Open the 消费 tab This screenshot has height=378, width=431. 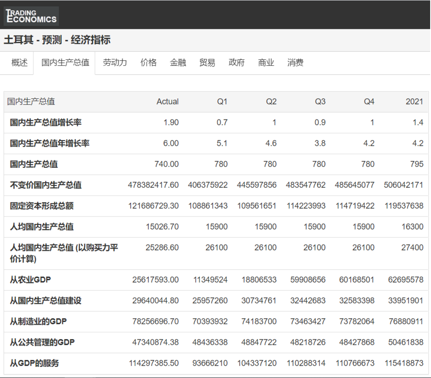click(295, 63)
